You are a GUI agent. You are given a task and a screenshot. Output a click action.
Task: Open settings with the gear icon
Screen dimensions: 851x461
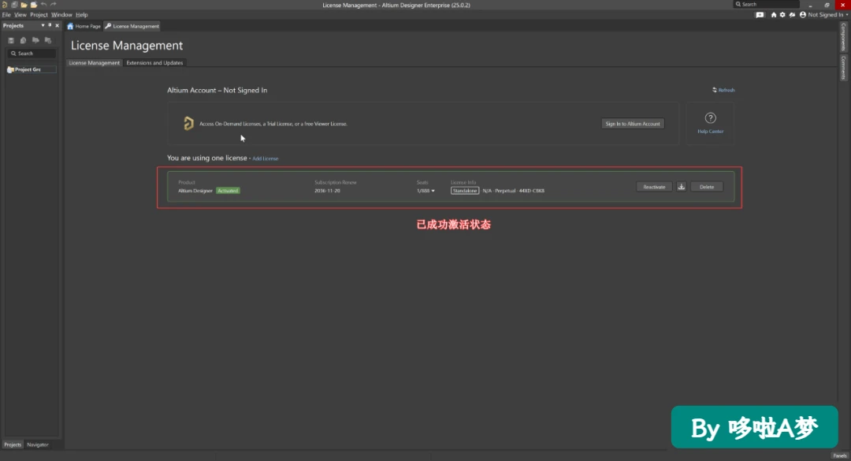tap(782, 15)
